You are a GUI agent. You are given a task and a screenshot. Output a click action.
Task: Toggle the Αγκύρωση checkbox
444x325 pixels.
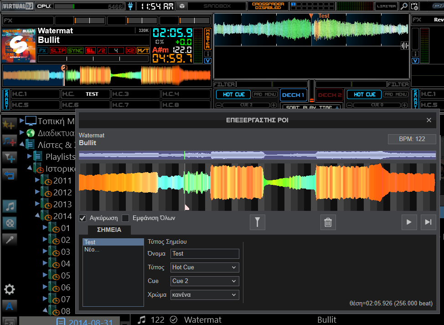click(83, 218)
